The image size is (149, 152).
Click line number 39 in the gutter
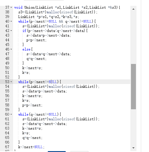click(7, 17)
